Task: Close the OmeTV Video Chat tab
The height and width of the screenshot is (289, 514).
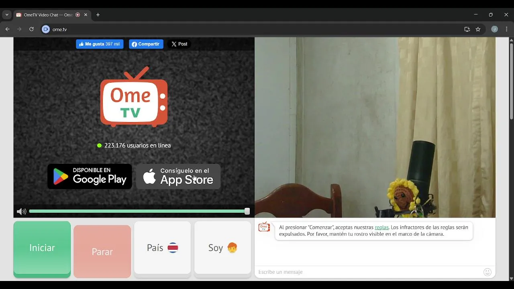Action: click(x=86, y=15)
